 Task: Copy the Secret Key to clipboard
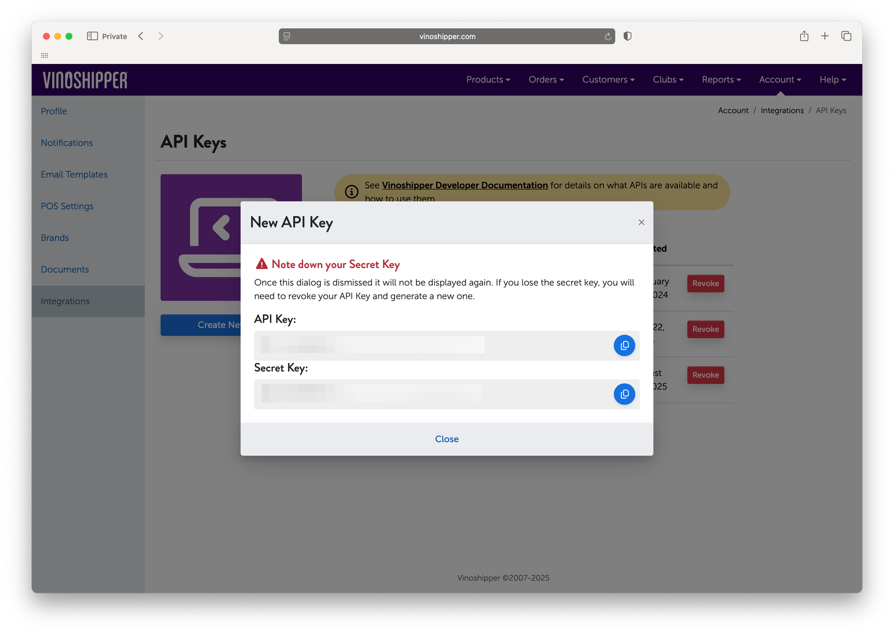(x=624, y=394)
